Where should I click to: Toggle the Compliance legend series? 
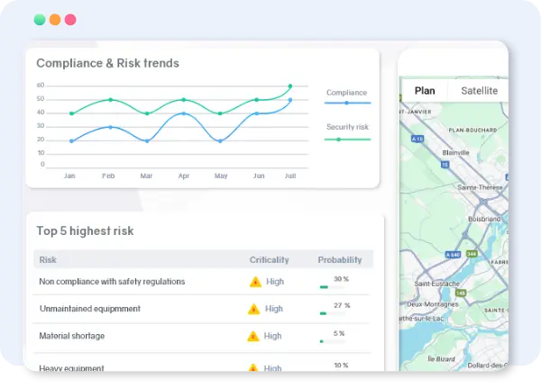346,97
